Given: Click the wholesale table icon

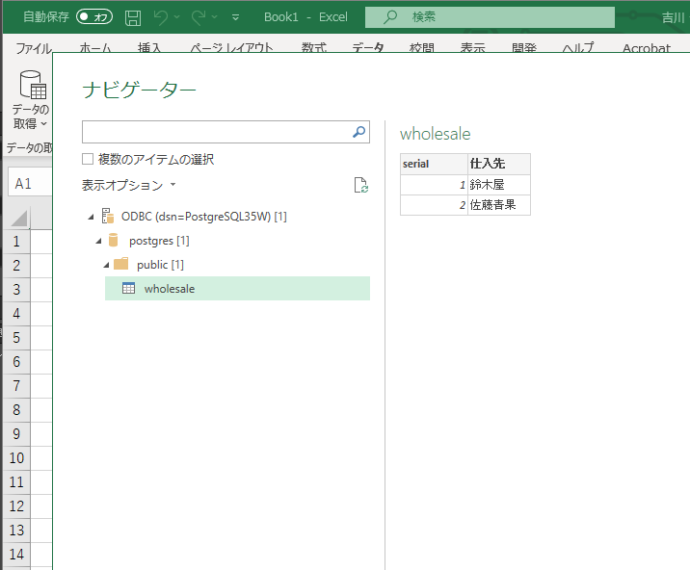Looking at the screenshot, I should (x=128, y=289).
